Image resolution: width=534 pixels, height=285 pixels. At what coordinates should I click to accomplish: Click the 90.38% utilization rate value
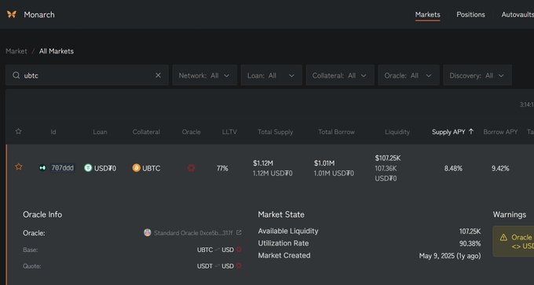[x=470, y=243]
